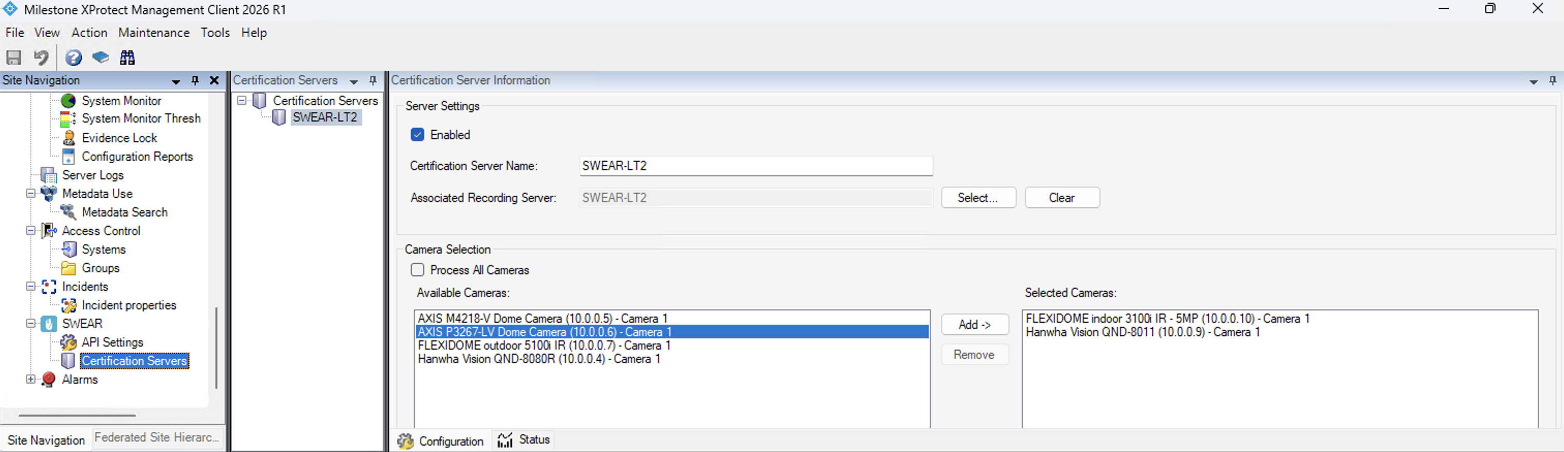This screenshot has width=1564, height=452.
Task: Select the Server Logs icon
Action: click(49, 175)
